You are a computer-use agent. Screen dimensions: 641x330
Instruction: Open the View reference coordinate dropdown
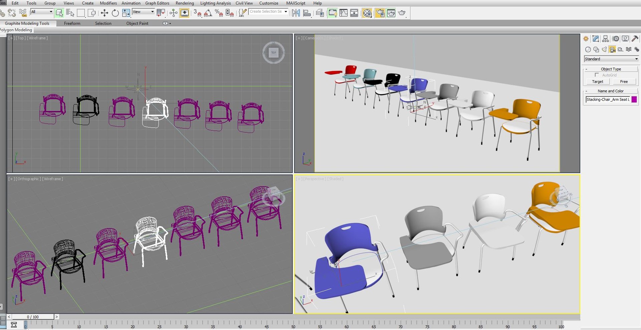point(143,12)
